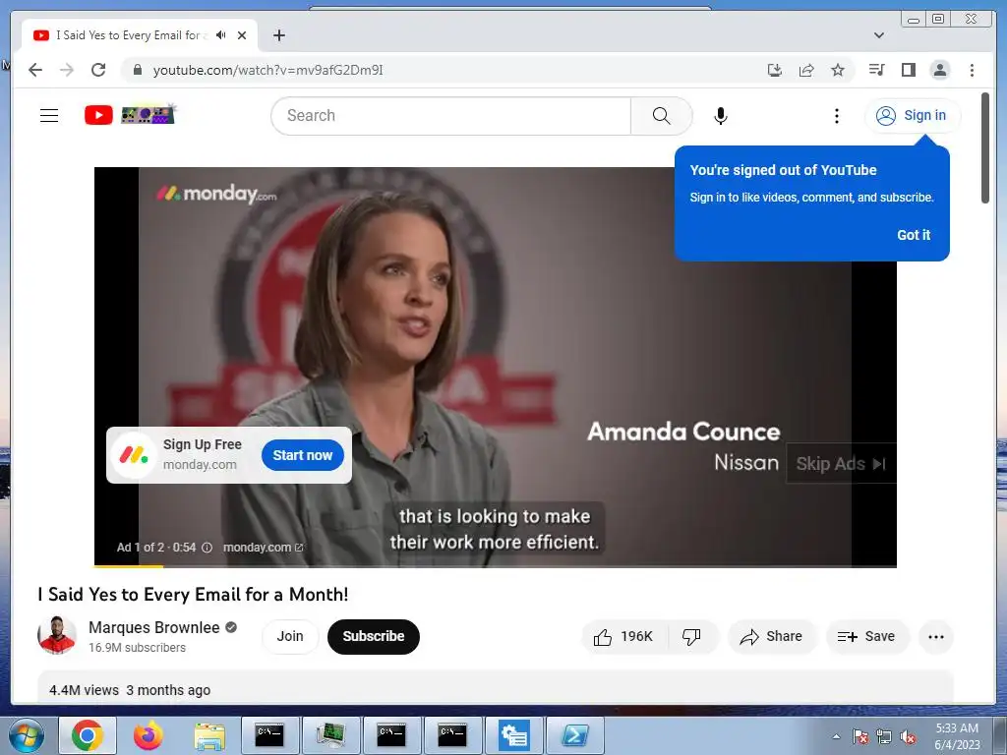This screenshot has height=755, width=1007.
Task: Open a new Chrome tab
Action: click(278, 35)
